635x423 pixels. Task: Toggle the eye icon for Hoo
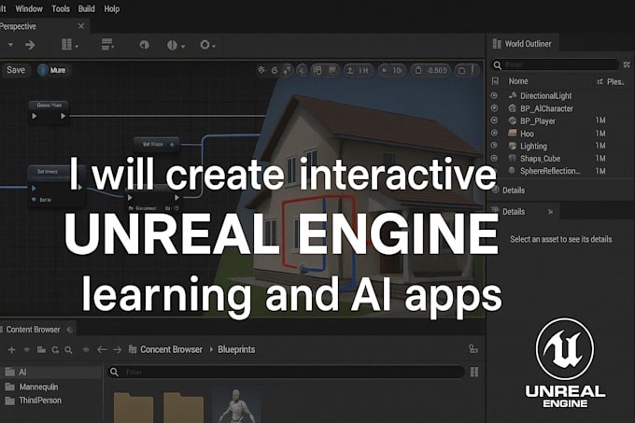494,134
